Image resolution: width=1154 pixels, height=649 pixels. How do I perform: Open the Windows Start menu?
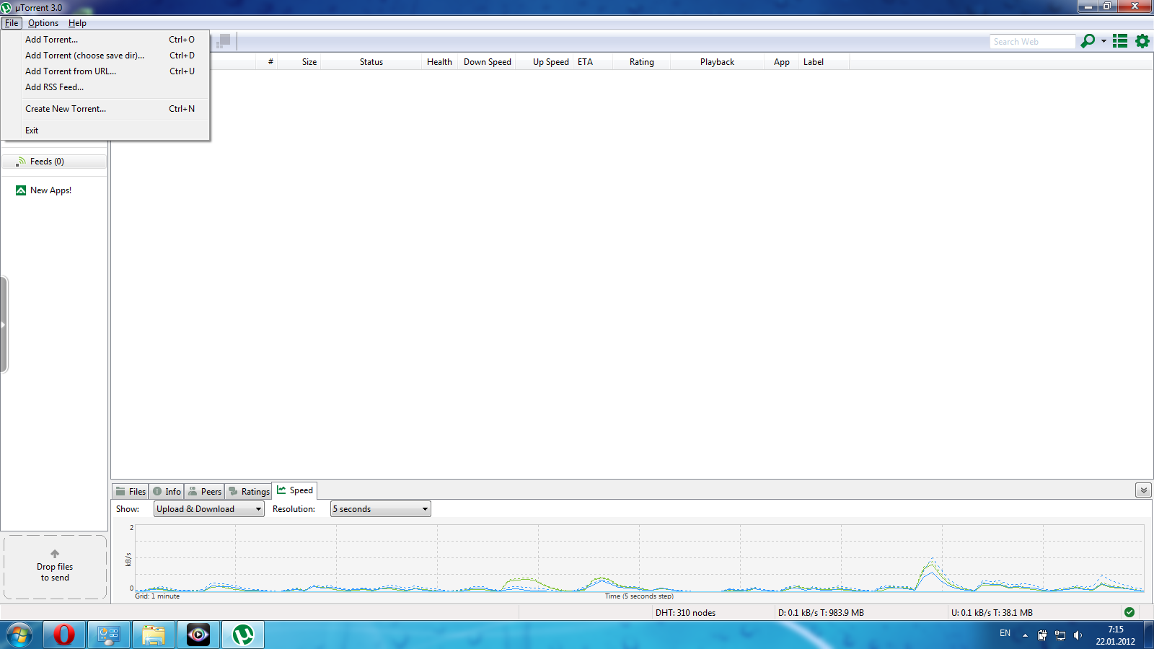click(19, 635)
